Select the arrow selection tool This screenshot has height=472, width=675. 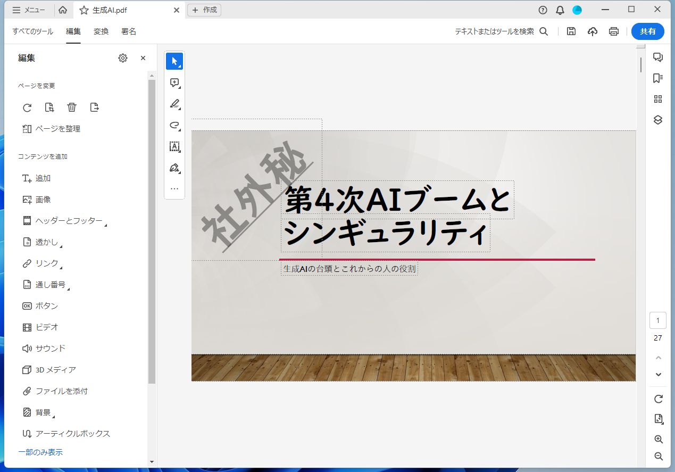click(174, 61)
